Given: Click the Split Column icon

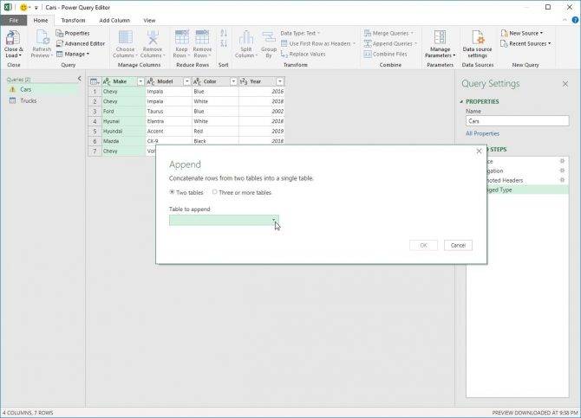Looking at the screenshot, I should tap(246, 38).
